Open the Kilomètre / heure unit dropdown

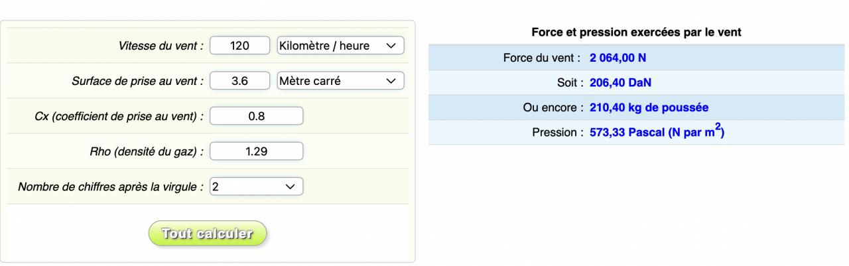340,45
